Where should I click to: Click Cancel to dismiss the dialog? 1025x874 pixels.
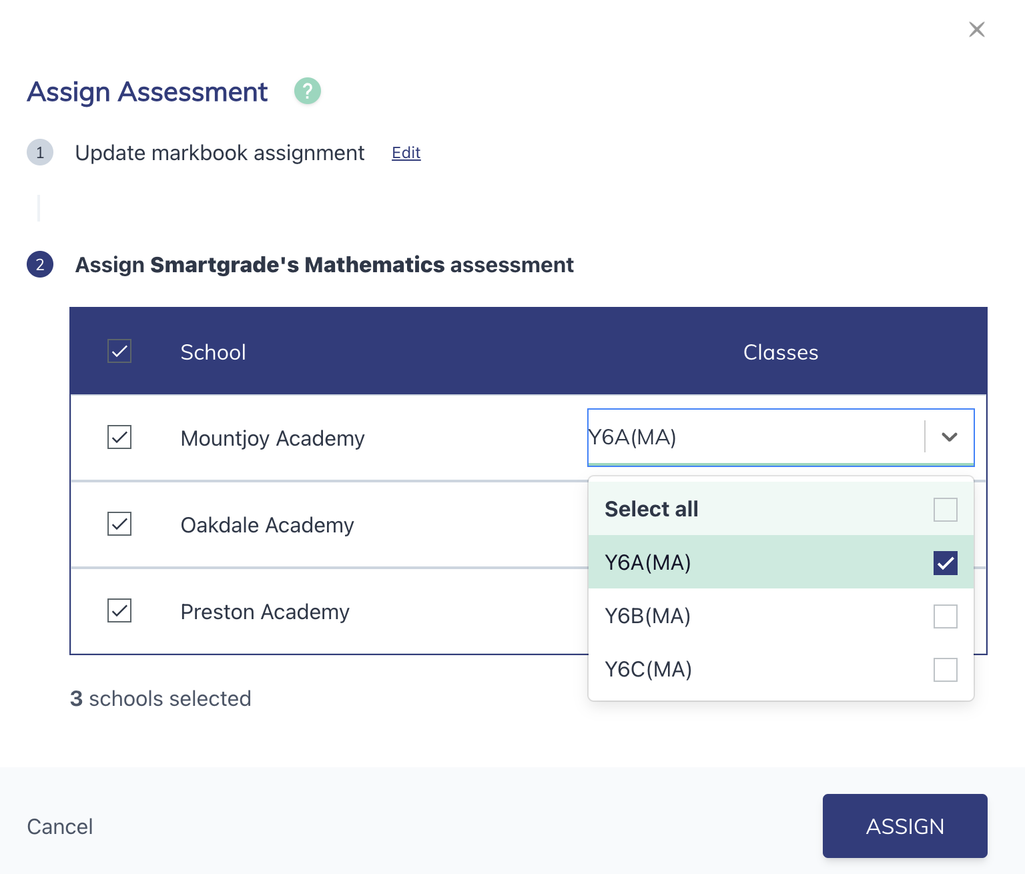tap(60, 827)
